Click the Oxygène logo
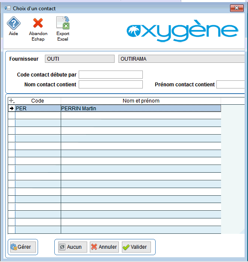The height and width of the screenshot is (262, 248). click(182, 31)
